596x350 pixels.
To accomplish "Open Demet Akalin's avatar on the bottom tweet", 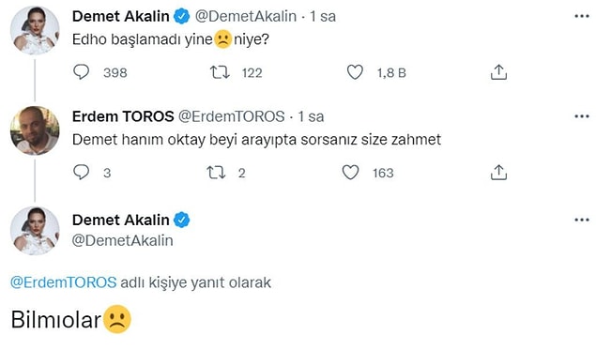I will tap(35, 231).
